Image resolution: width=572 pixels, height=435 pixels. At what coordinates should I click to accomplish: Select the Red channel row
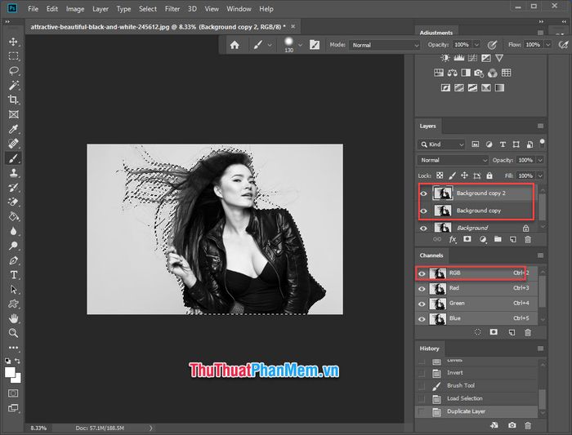coord(476,289)
